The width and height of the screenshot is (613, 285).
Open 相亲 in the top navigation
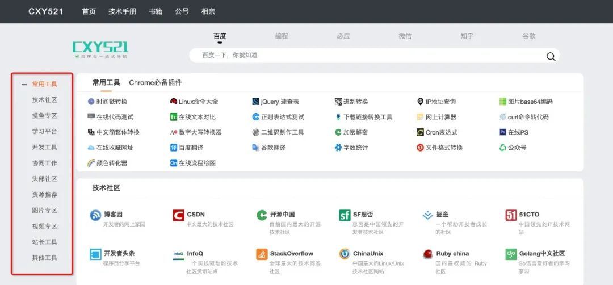[x=208, y=11]
